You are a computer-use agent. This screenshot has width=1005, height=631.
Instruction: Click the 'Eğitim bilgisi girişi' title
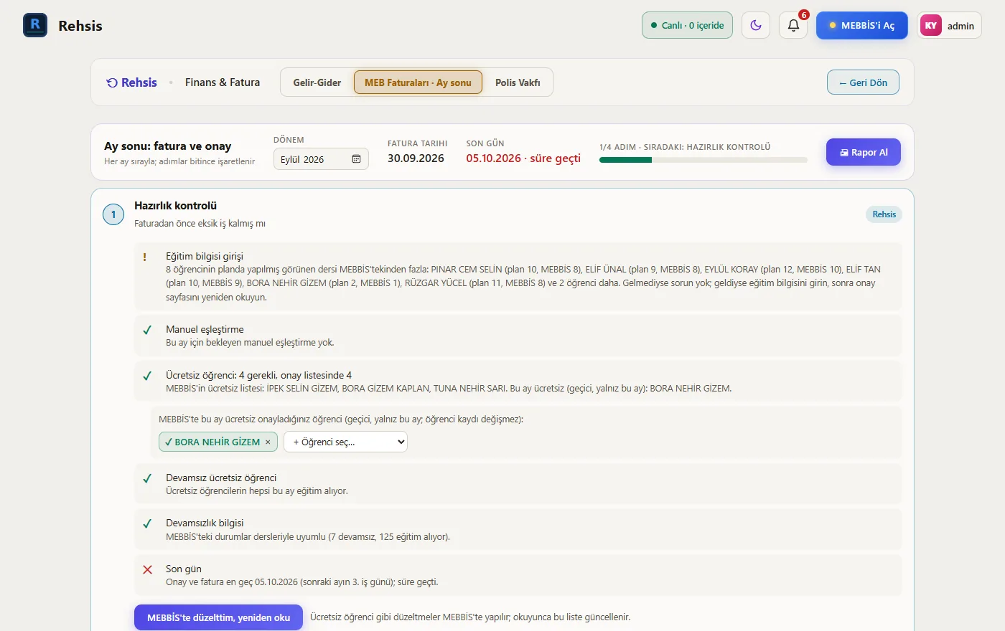coord(205,256)
